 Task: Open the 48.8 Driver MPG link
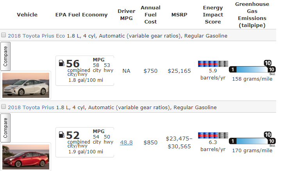(126, 143)
